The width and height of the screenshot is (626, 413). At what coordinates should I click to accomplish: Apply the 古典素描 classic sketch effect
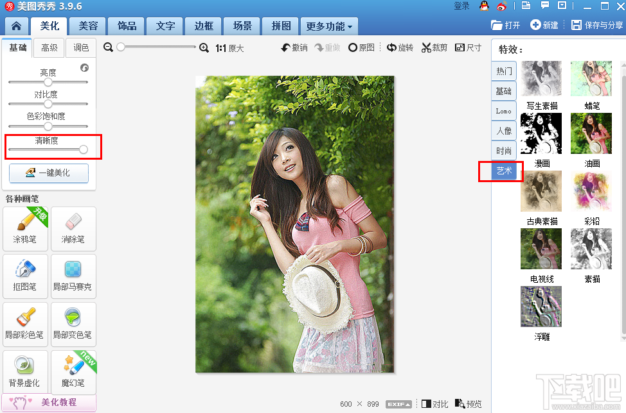tap(541, 191)
